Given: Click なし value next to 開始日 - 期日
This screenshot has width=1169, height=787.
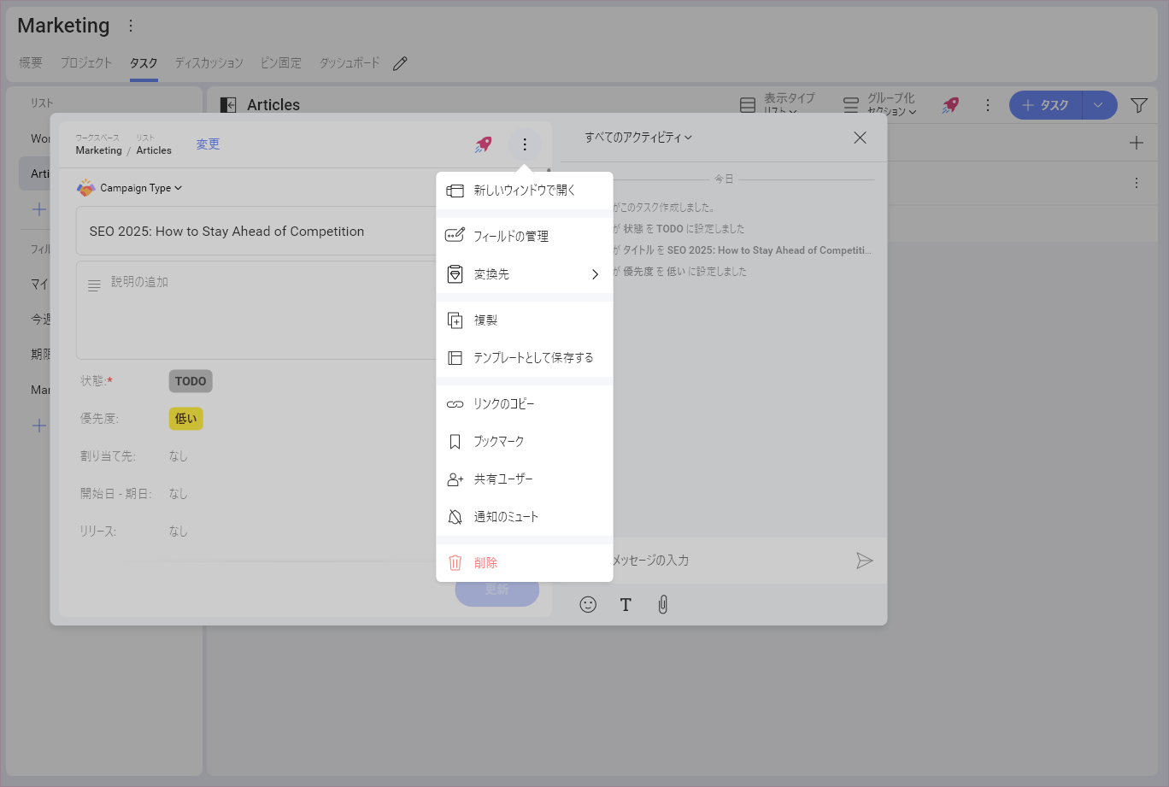Looking at the screenshot, I should point(178,494).
